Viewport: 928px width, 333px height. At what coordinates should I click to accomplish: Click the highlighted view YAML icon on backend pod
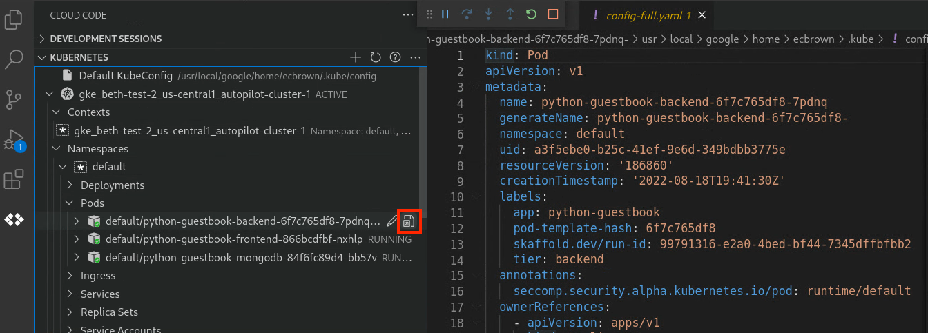point(409,221)
